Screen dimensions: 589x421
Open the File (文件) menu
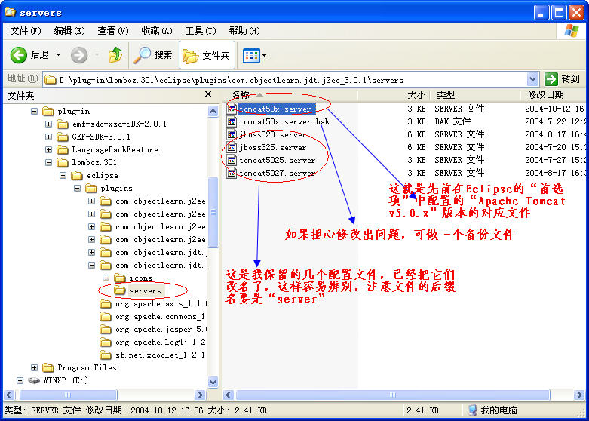coord(25,31)
